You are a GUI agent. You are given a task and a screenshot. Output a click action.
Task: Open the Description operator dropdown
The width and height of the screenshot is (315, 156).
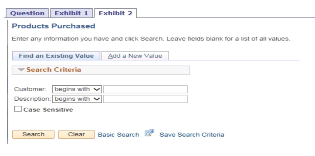pos(77,99)
